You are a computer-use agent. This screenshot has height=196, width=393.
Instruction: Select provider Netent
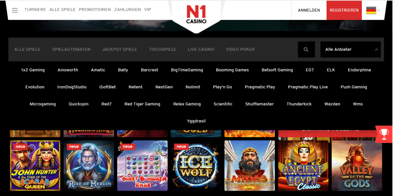[x=135, y=87]
